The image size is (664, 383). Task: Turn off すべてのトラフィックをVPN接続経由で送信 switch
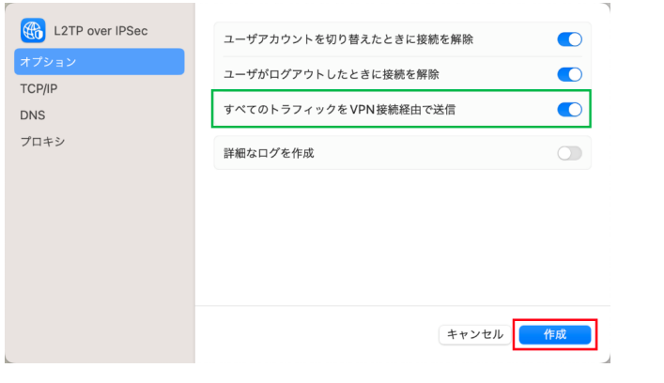click(x=569, y=110)
